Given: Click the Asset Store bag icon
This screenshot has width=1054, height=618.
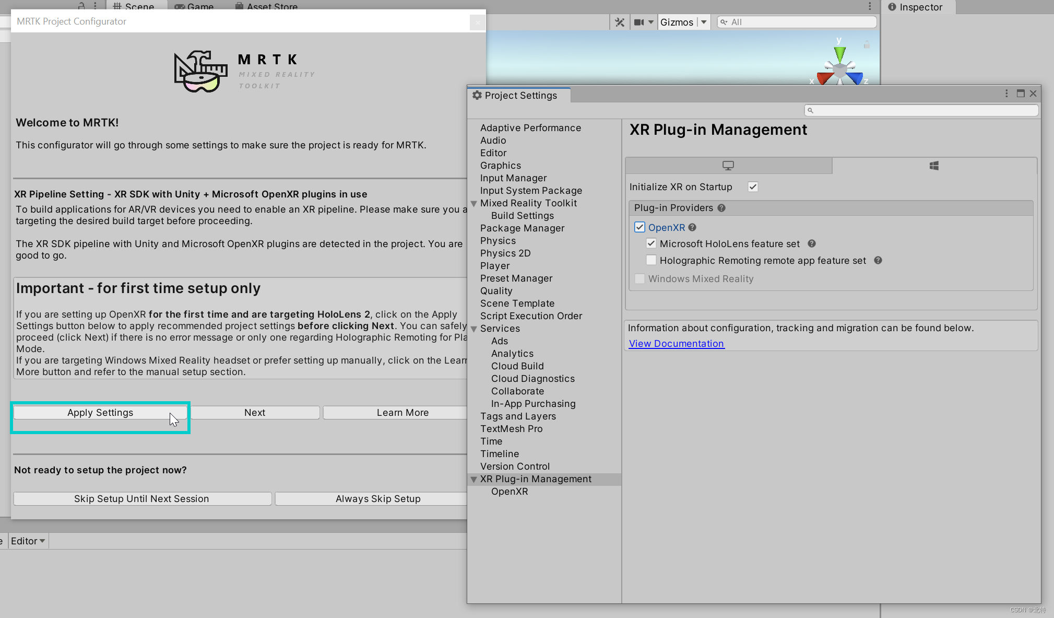Looking at the screenshot, I should 239,6.
